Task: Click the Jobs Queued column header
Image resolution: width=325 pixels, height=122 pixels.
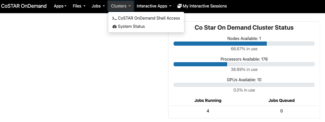Action: pos(281,100)
